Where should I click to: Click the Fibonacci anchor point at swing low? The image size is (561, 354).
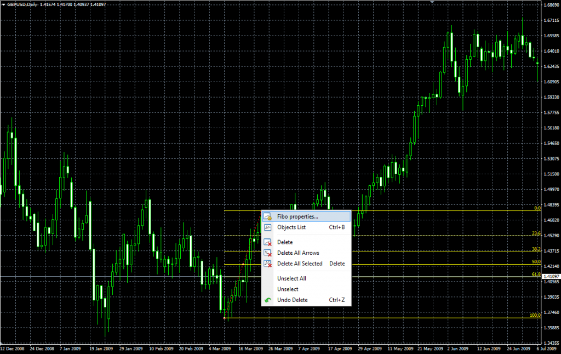click(224, 318)
